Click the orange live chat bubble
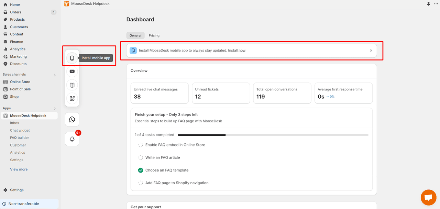 (428, 197)
